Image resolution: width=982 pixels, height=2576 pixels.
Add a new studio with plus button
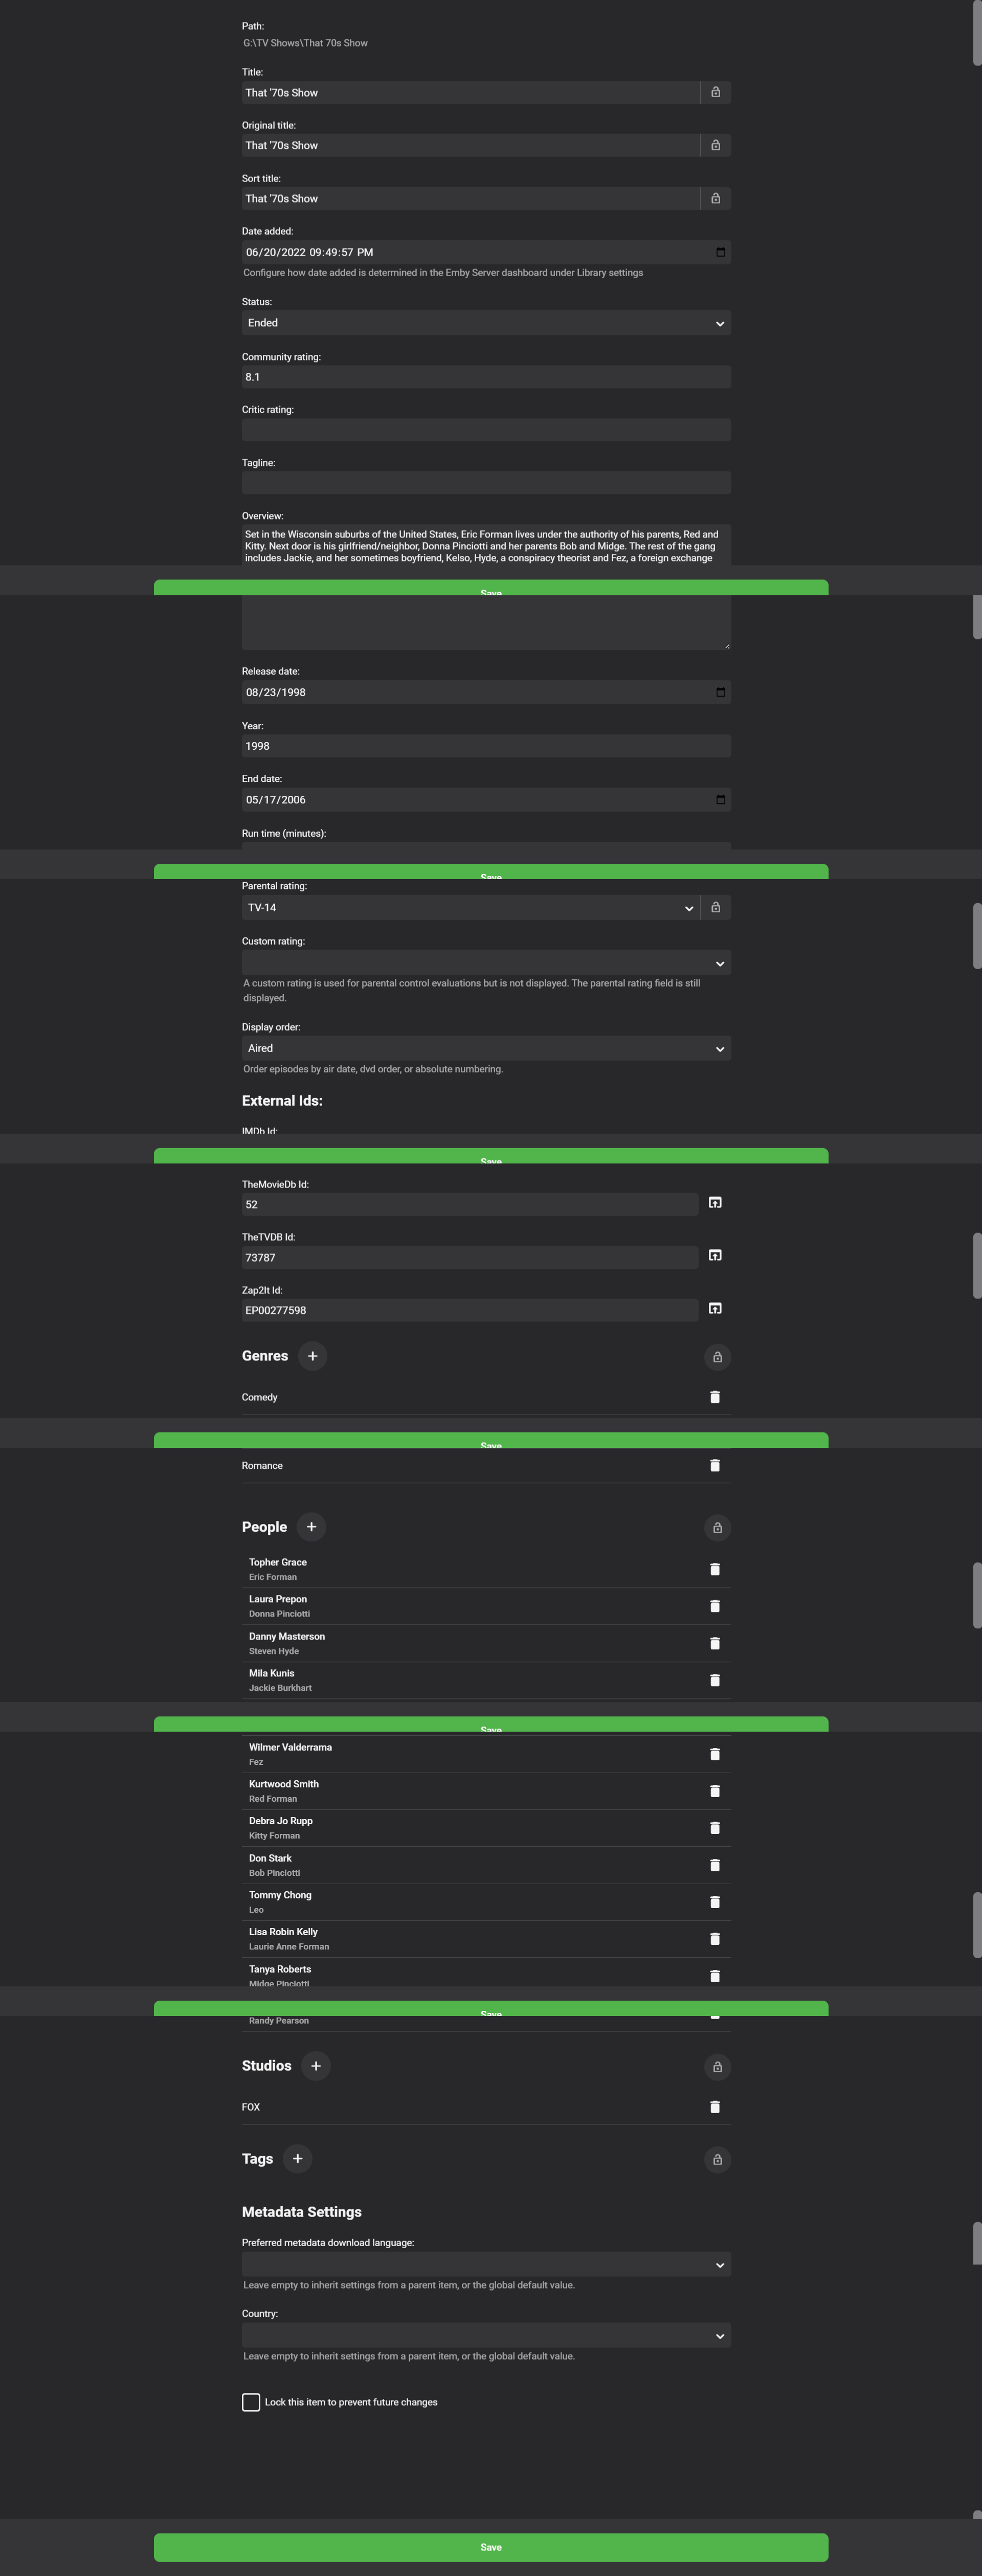tap(315, 2066)
